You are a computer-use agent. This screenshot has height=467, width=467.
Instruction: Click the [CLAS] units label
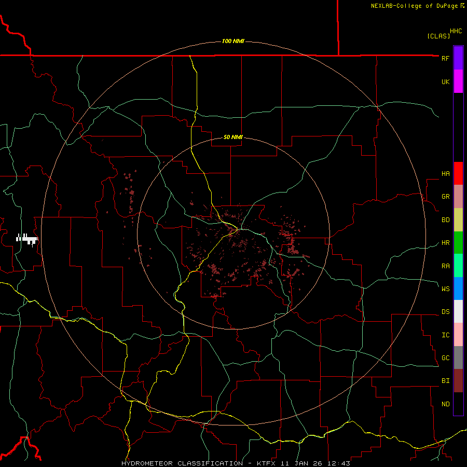pos(438,36)
